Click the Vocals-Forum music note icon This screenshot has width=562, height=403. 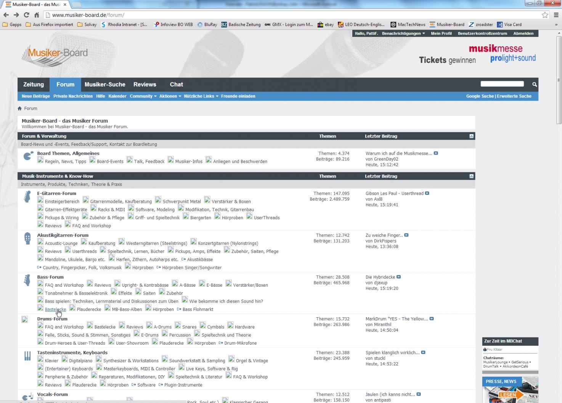(27, 397)
